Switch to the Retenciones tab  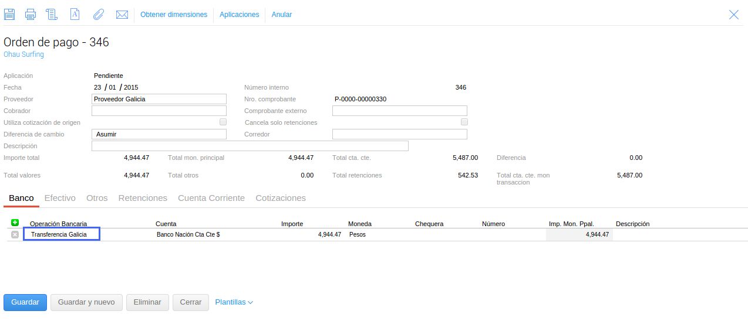tap(143, 198)
